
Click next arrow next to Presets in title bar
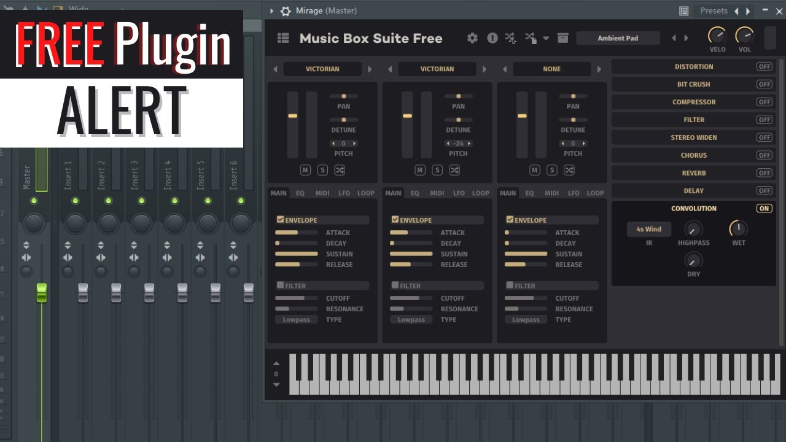point(747,11)
